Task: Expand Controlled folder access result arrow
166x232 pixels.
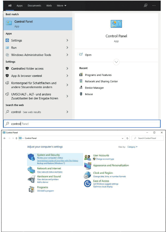Action: [67, 68]
